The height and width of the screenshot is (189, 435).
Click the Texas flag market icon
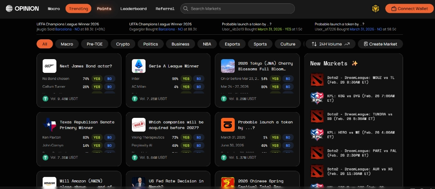coord(49,125)
